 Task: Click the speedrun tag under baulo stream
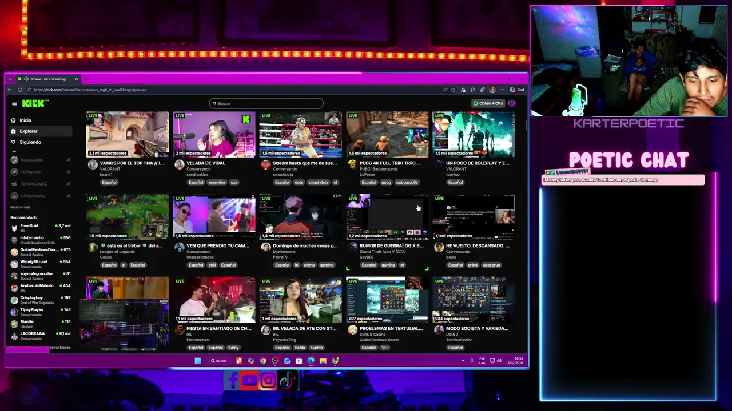491,265
